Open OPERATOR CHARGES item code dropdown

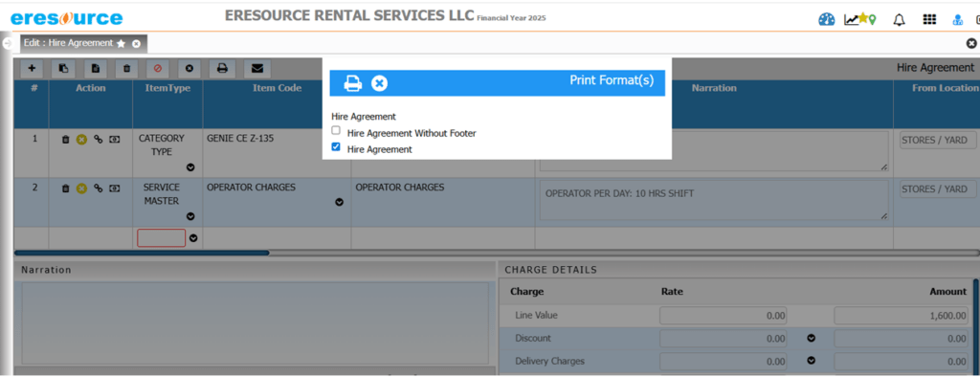(340, 202)
